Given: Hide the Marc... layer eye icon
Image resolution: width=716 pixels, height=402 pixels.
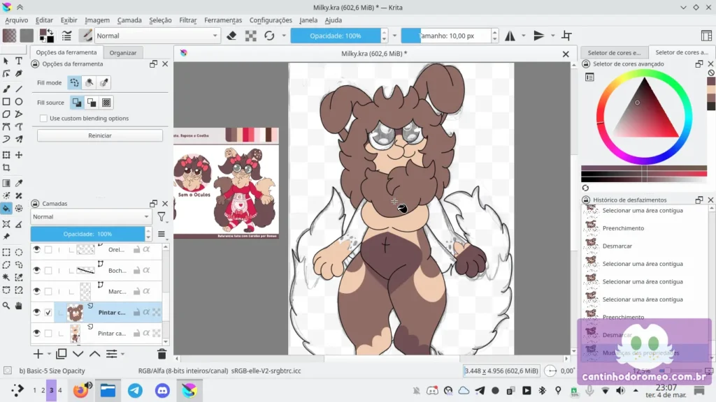Looking at the screenshot, I should [x=36, y=291].
